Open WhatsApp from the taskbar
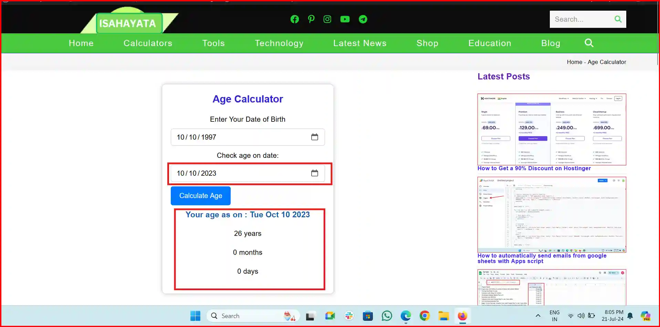 tap(387, 316)
